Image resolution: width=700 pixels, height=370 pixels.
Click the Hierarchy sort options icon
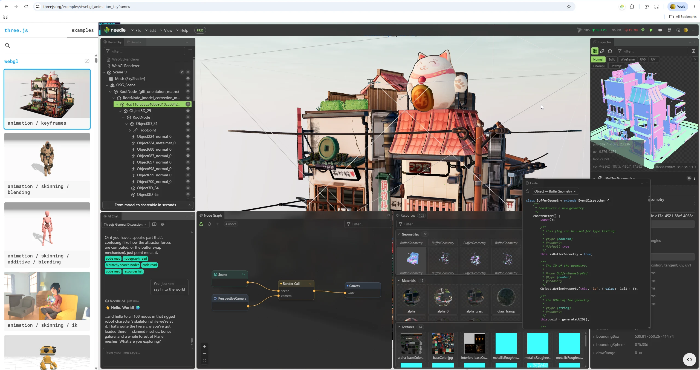(x=190, y=51)
